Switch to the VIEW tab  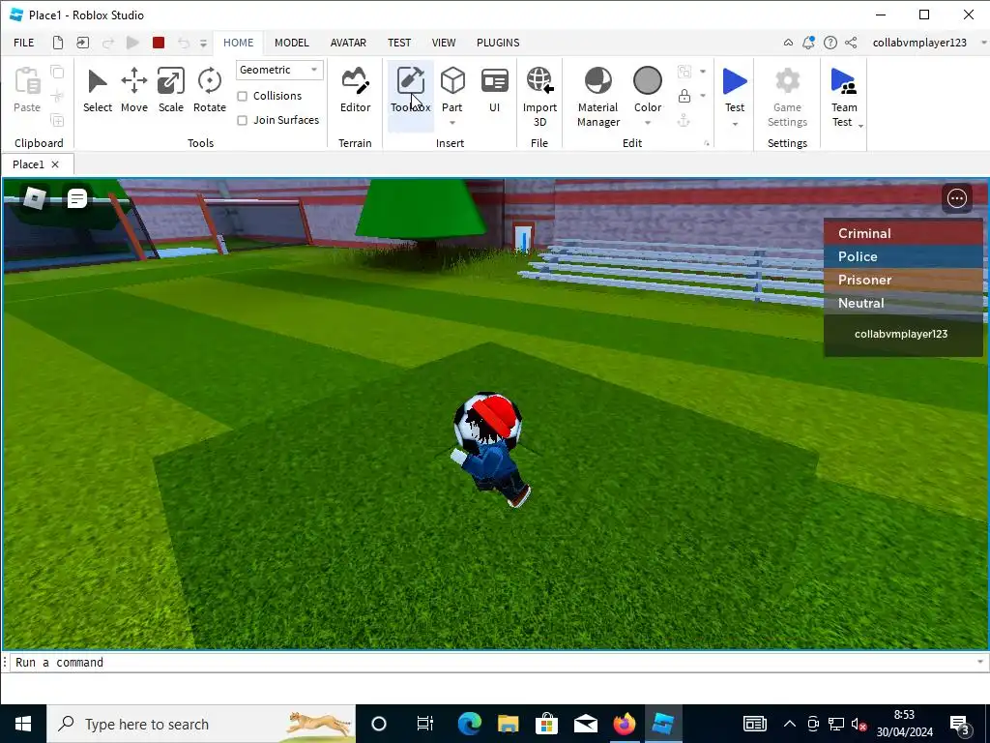[x=443, y=43]
